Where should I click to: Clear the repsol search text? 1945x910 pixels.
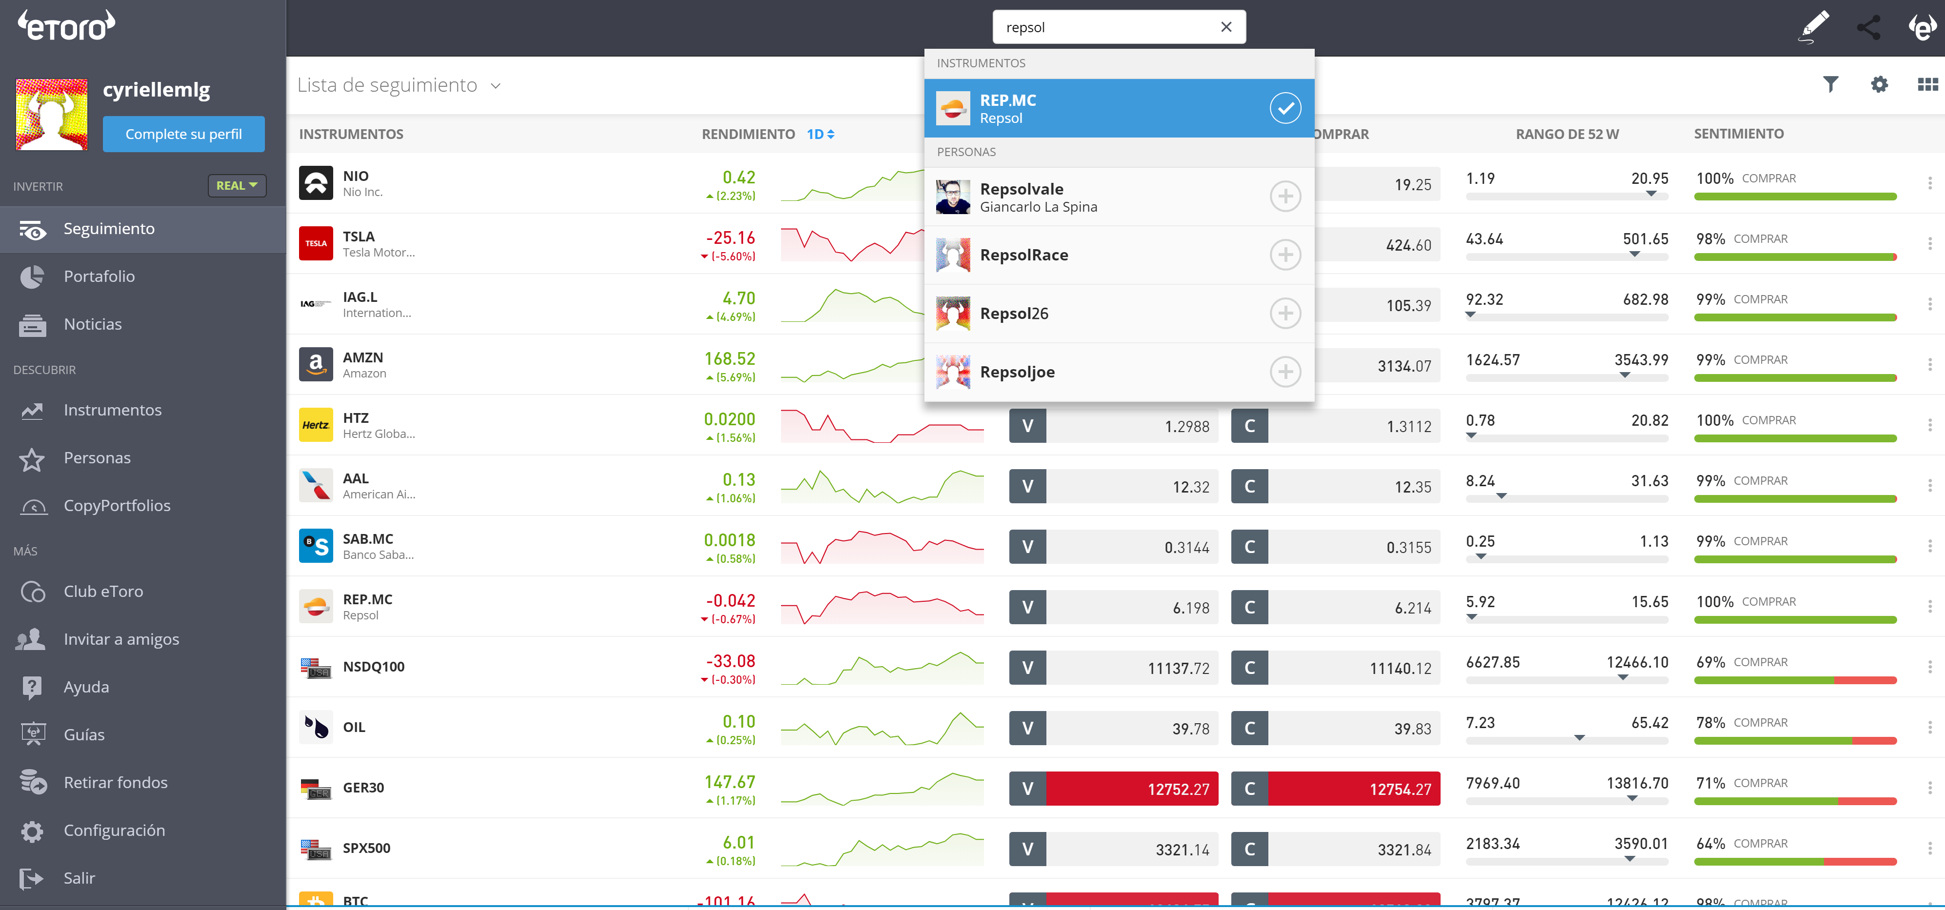coord(1225,27)
